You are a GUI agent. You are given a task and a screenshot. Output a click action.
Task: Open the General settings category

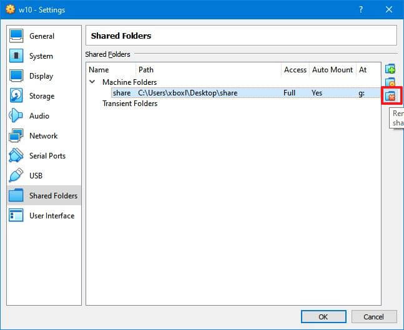(44, 36)
